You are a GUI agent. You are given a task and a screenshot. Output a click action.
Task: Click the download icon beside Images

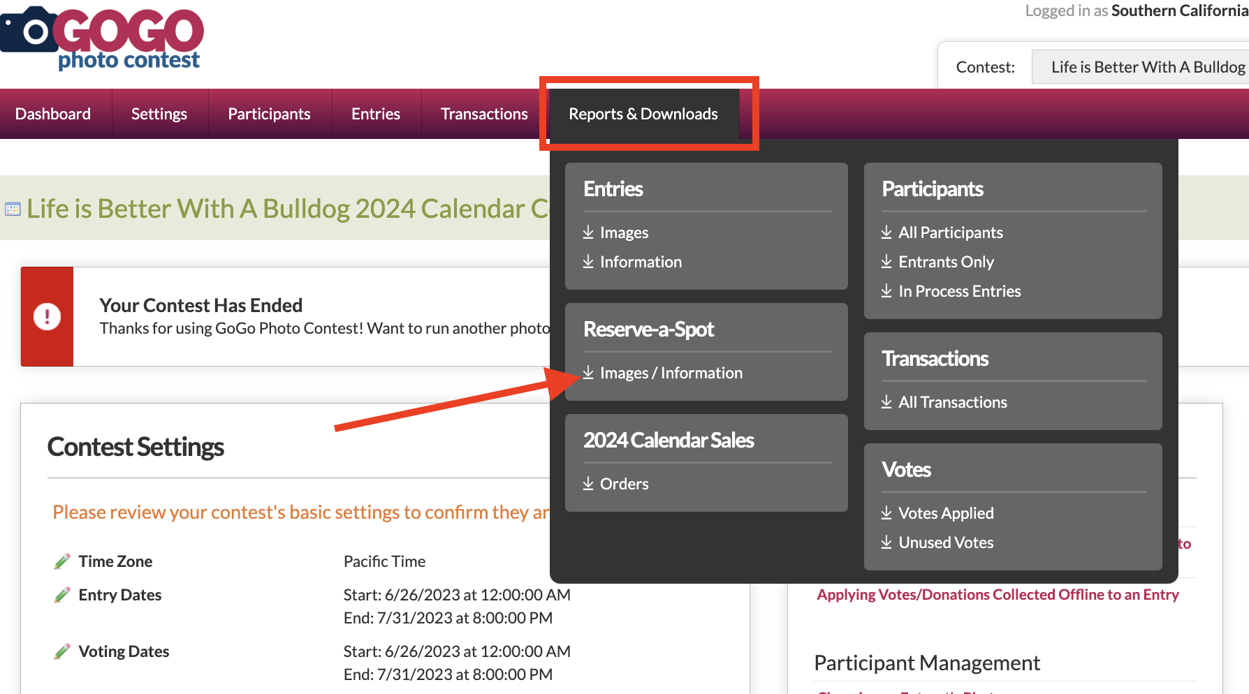tap(588, 232)
